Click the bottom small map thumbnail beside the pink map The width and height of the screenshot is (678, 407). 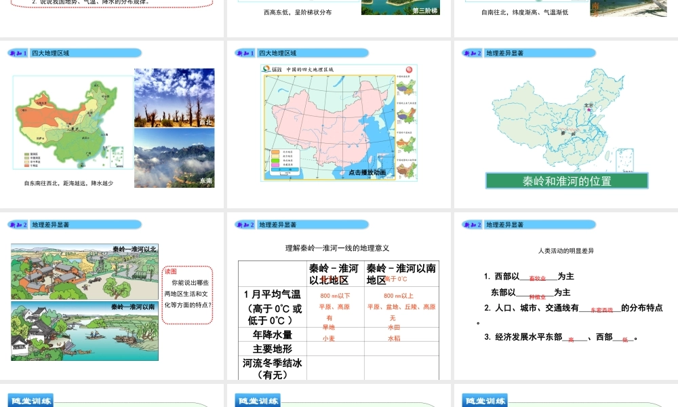(x=406, y=170)
